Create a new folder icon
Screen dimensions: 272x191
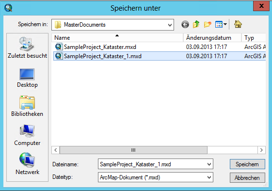pos(208,24)
